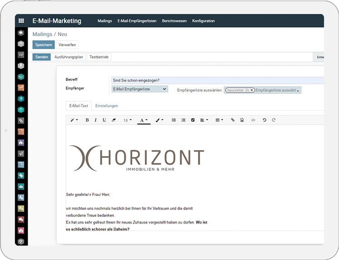
Task: Open the paper plane email marketing sidebar icon
Action: click(x=21, y=154)
